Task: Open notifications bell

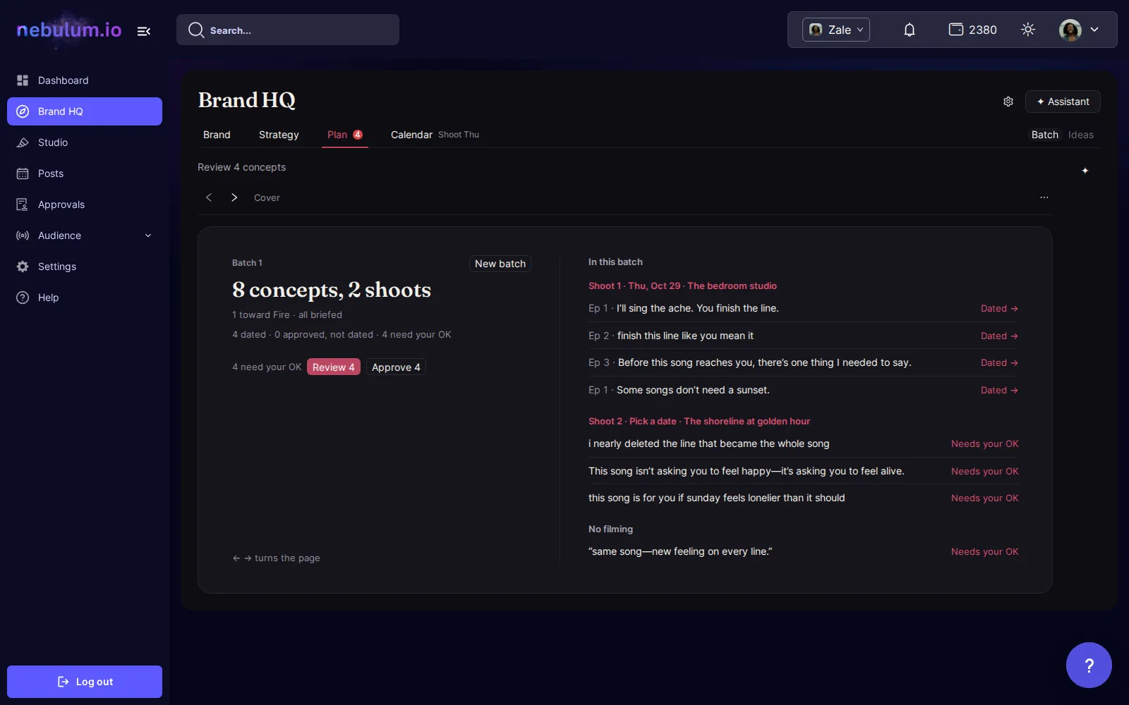Action: tap(910, 30)
